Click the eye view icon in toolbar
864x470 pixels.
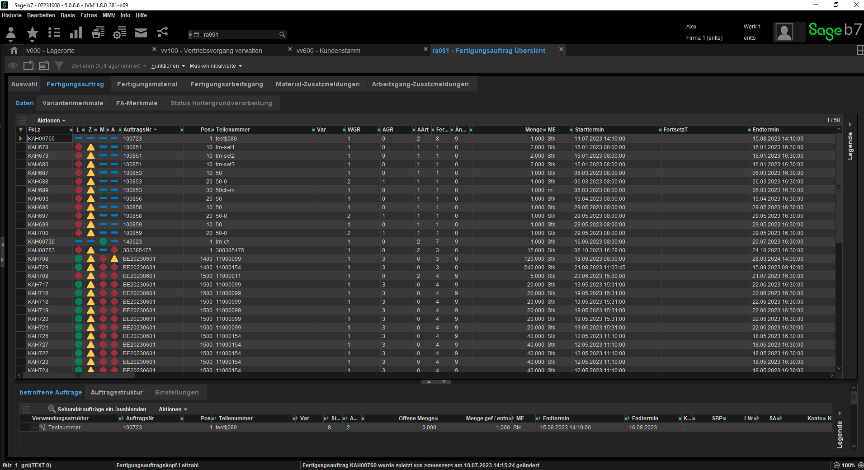[x=13, y=66]
